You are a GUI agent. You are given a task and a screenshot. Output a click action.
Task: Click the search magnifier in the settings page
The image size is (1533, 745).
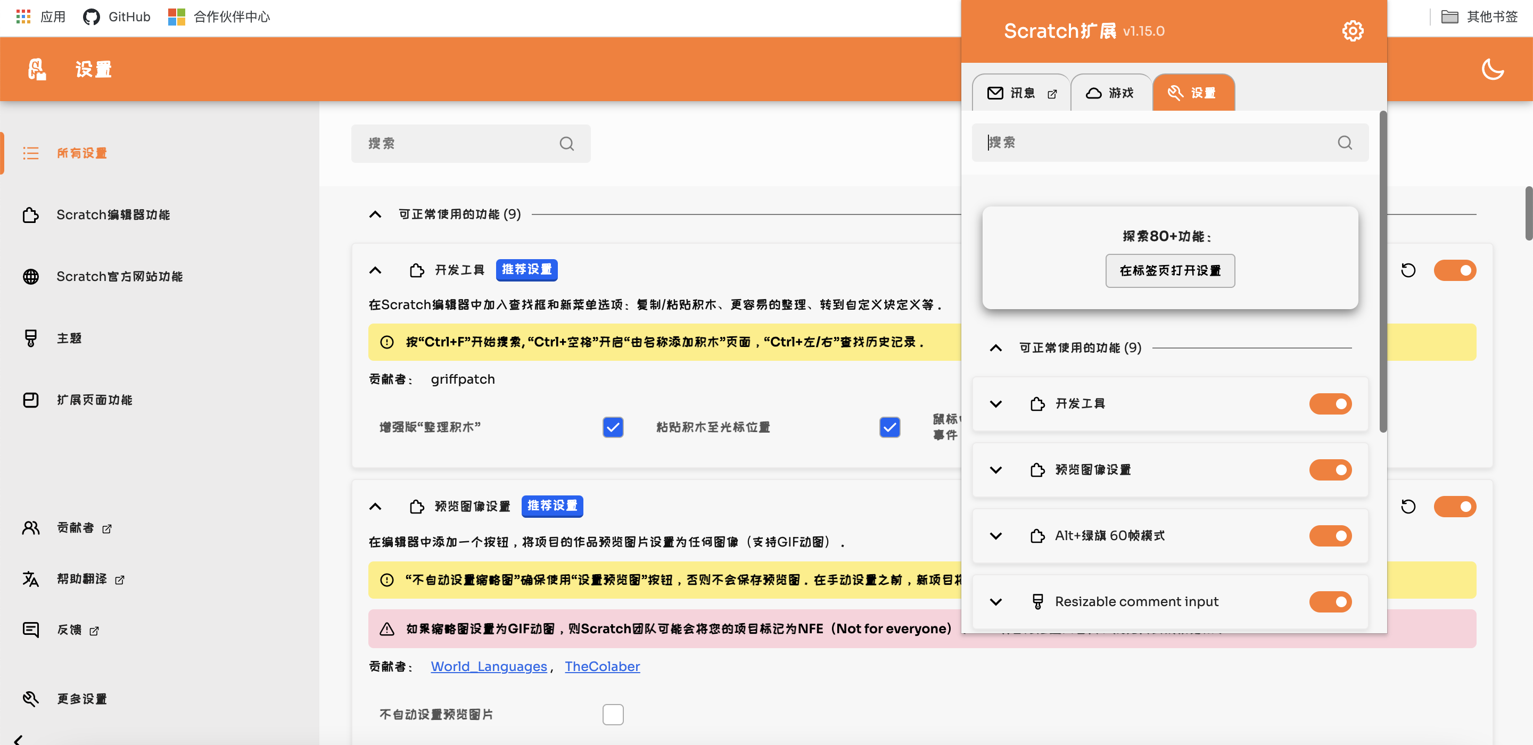566,143
